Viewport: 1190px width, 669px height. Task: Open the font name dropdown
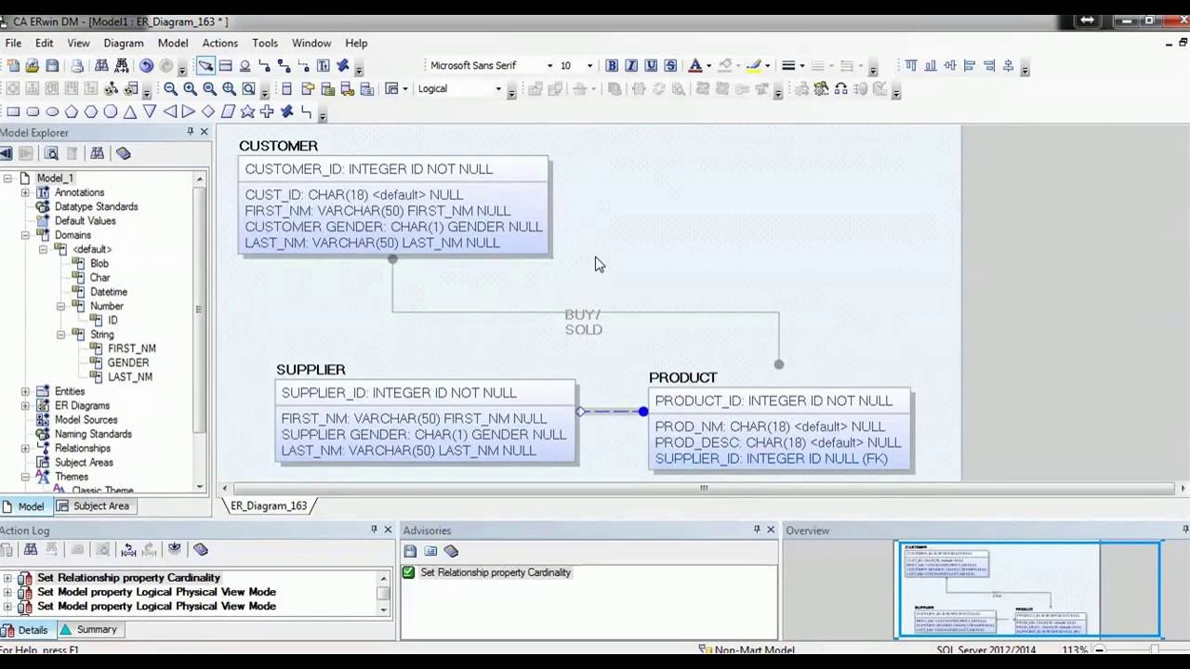tap(549, 66)
